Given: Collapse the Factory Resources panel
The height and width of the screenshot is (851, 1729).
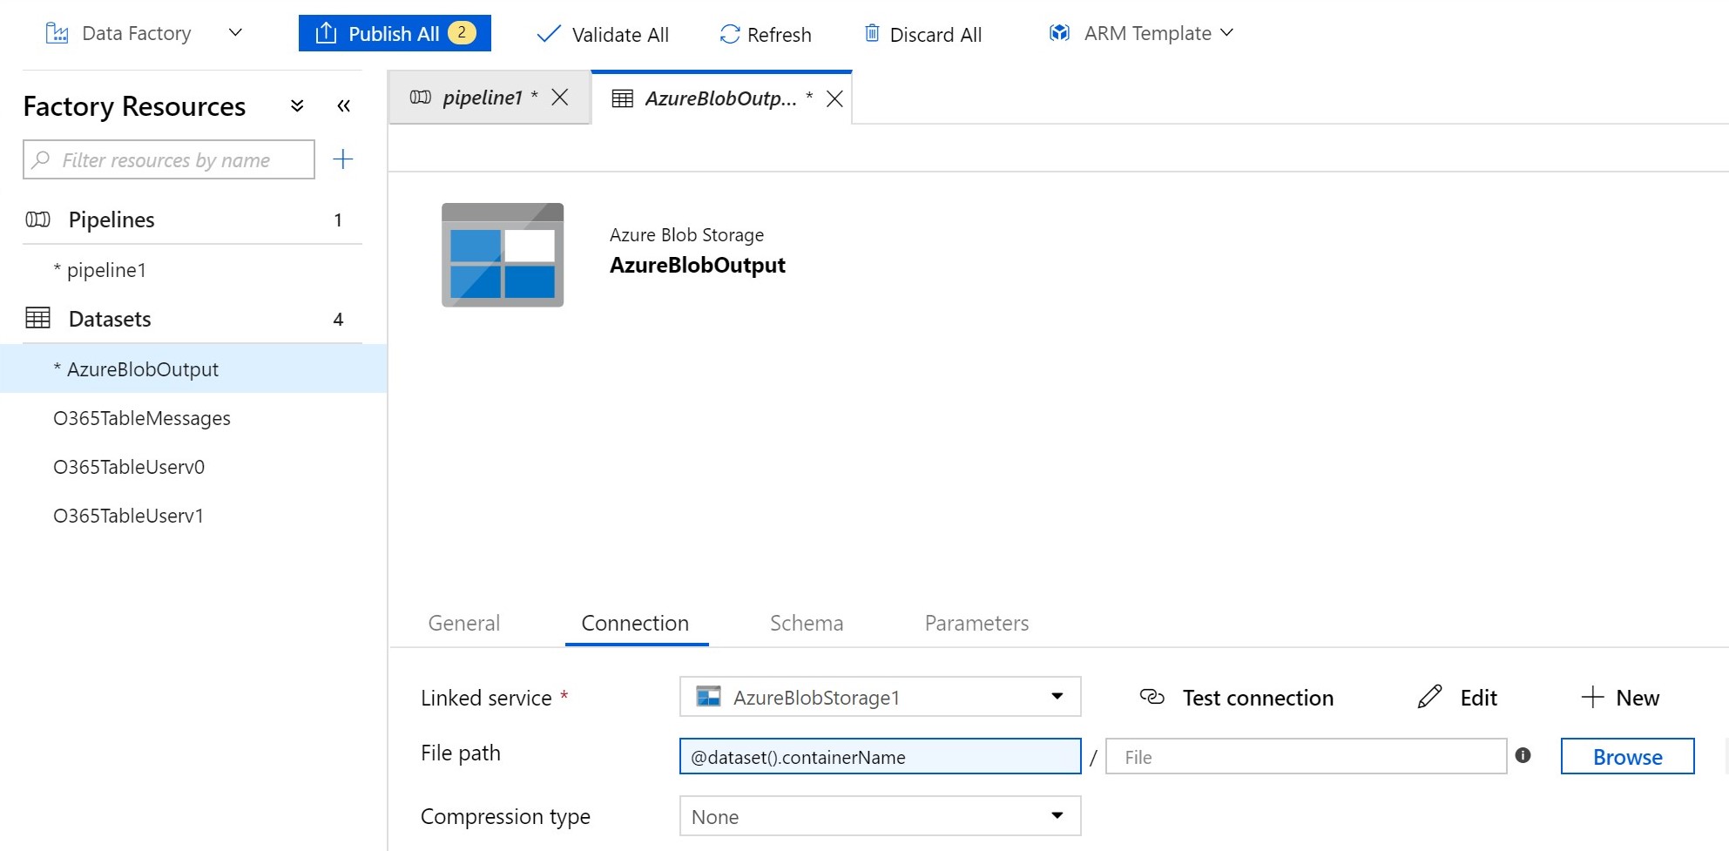Looking at the screenshot, I should click(x=343, y=106).
